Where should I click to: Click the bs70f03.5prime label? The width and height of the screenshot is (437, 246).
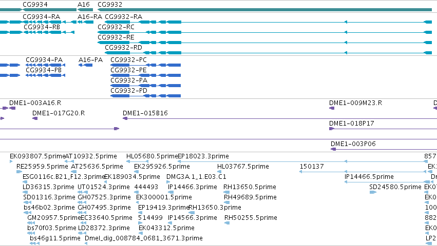click(52, 228)
